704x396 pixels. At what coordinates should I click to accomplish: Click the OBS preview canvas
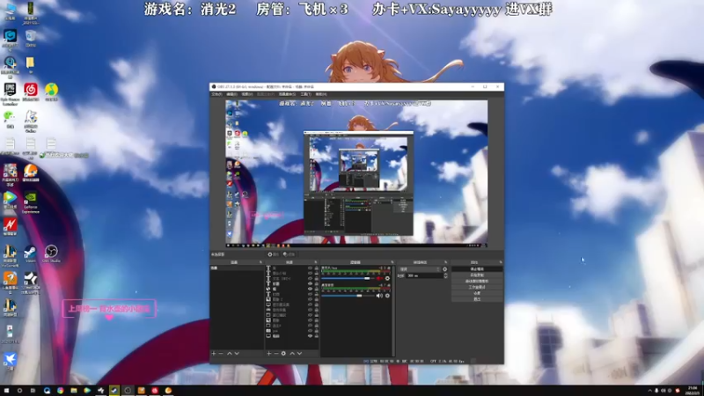pos(356,173)
